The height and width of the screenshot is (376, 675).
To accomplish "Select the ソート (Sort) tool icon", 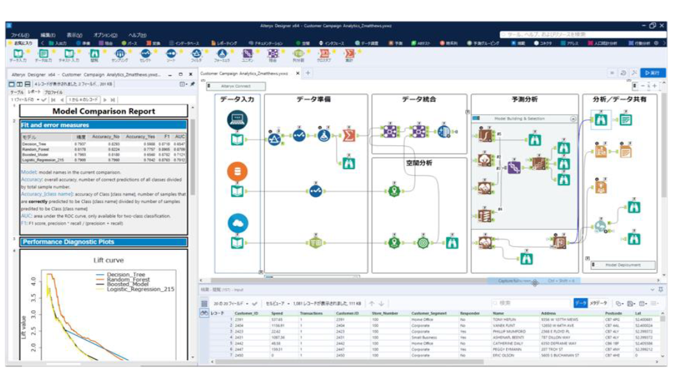I will [x=171, y=53].
